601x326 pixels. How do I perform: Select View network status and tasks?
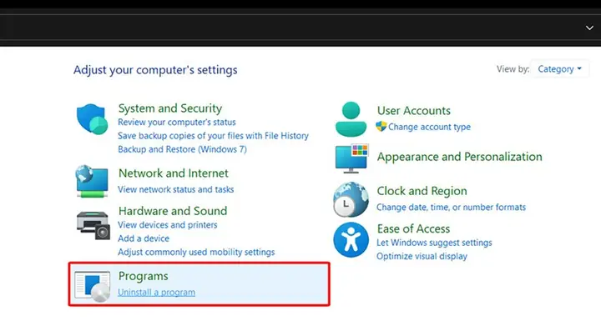click(x=175, y=189)
